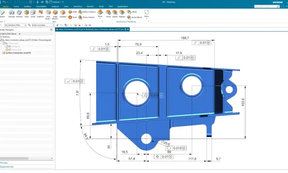Select the Sketch tool
The image size is (288, 173).
point(2,14)
